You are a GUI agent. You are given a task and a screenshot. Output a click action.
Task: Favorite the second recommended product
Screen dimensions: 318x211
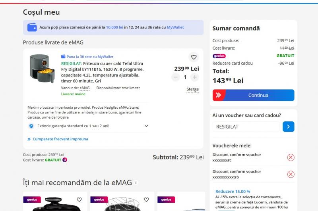146,199
